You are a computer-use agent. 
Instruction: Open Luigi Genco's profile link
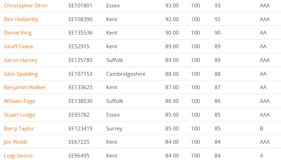click(18, 156)
